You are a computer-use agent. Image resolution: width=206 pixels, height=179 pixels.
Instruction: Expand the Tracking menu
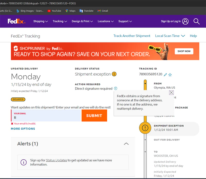tap(60, 21)
